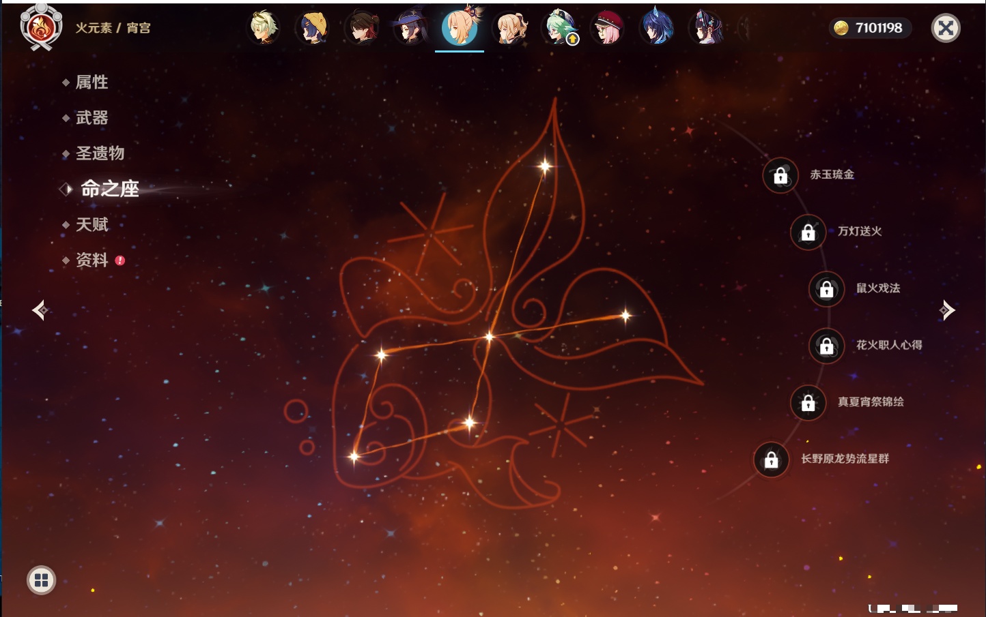Click the lock icon for 花火职人心得
The height and width of the screenshot is (617, 986).
(827, 346)
